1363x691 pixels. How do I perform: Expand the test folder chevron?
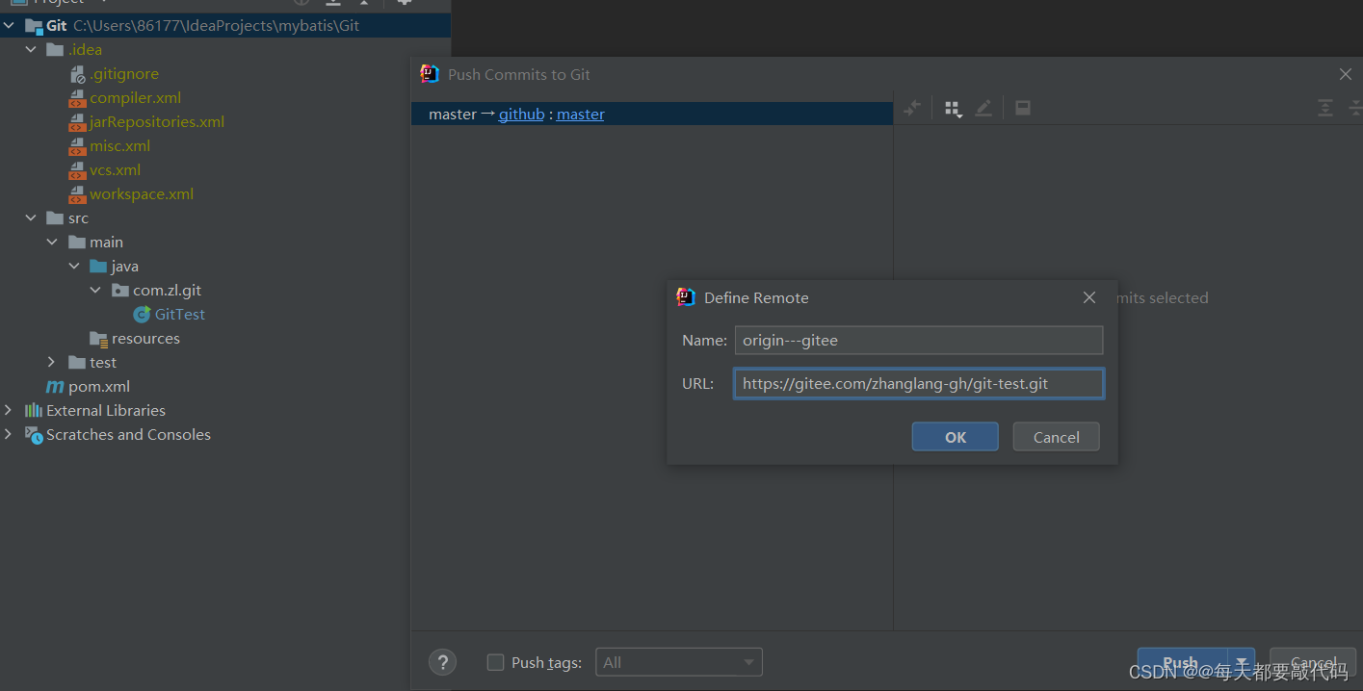pos(52,363)
